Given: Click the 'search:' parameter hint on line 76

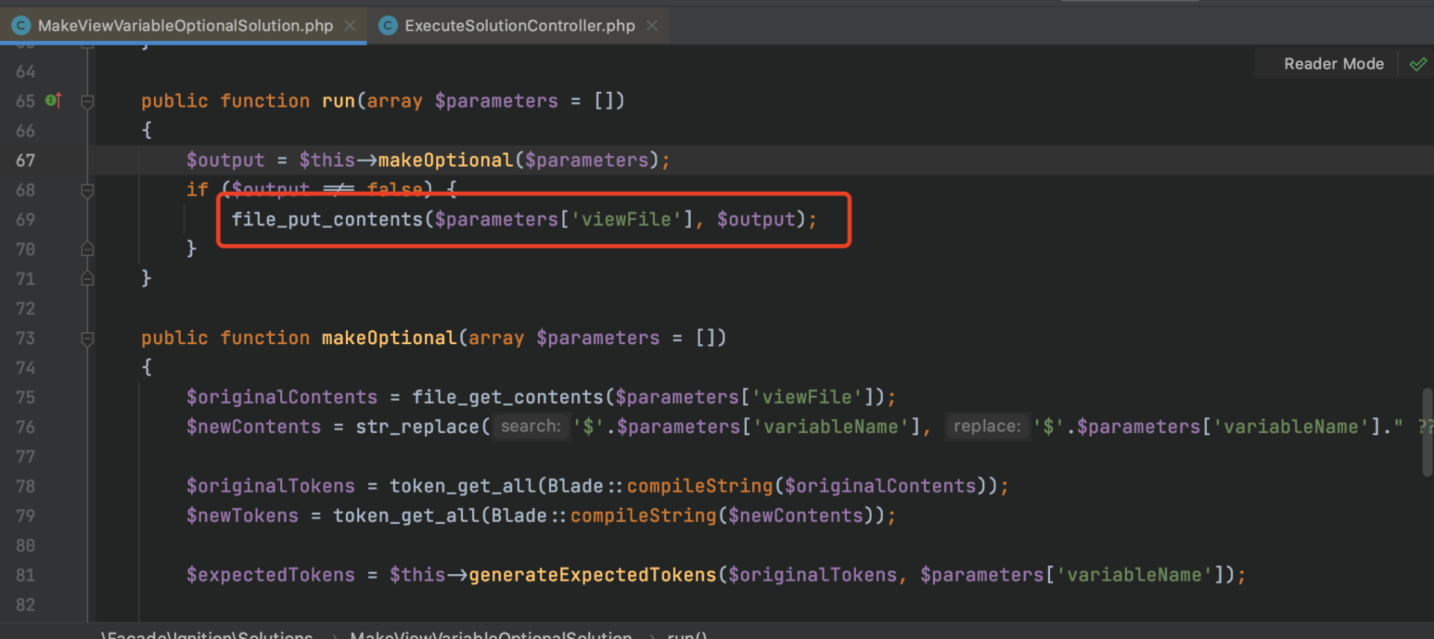Looking at the screenshot, I should coord(530,426).
